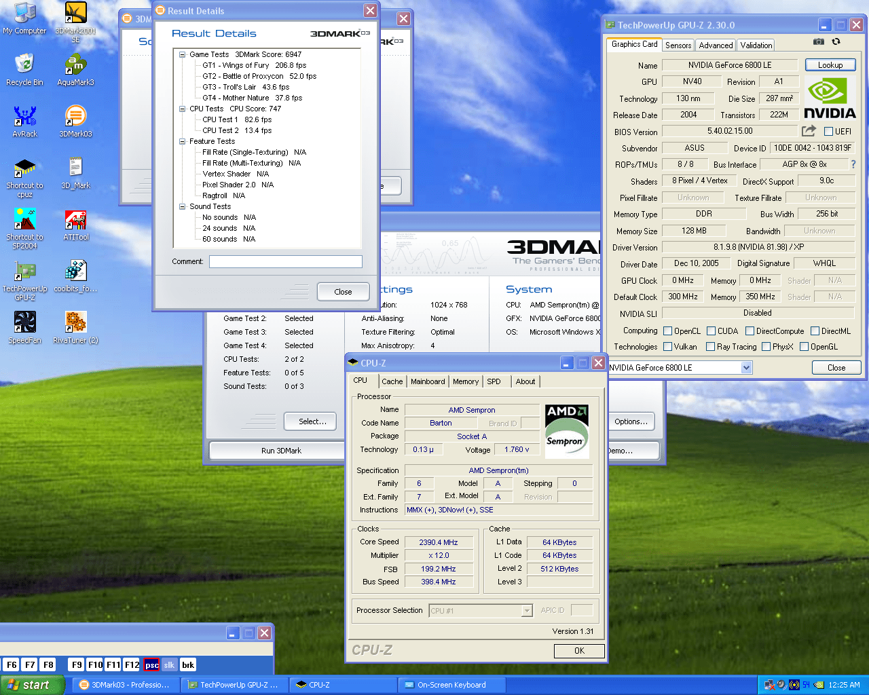Toggle the CUDA checkbox
The image size is (869, 695).
tap(711, 331)
